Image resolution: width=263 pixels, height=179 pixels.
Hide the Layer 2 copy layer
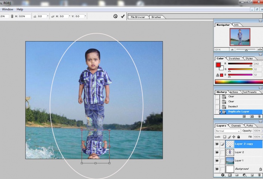(217, 144)
